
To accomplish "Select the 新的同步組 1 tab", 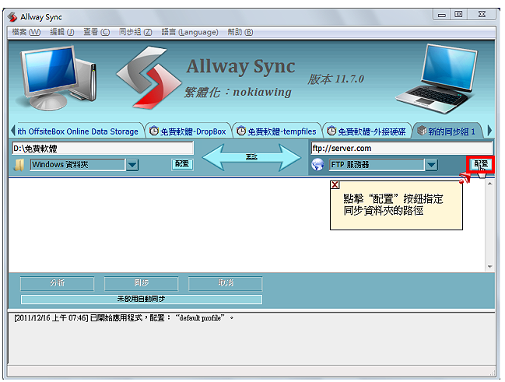I will point(447,131).
